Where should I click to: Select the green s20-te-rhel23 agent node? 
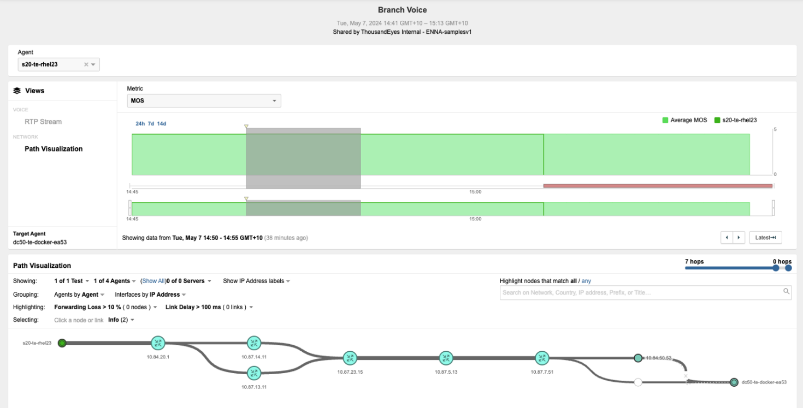(62, 343)
